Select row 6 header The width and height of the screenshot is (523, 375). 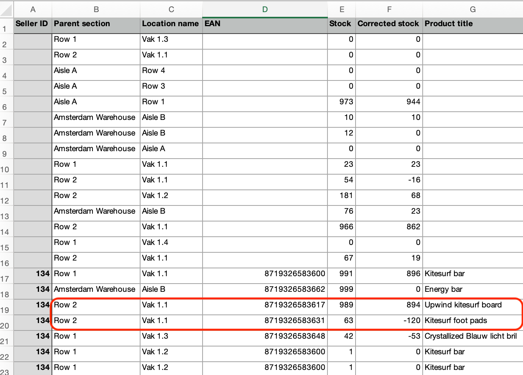click(7, 104)
